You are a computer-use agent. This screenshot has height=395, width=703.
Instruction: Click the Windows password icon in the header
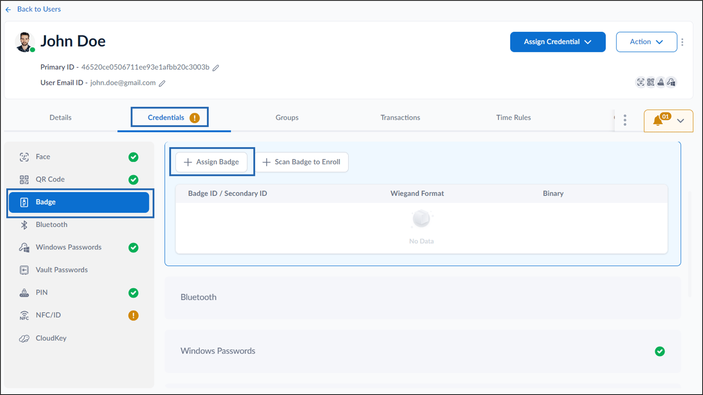click(671, 82)
